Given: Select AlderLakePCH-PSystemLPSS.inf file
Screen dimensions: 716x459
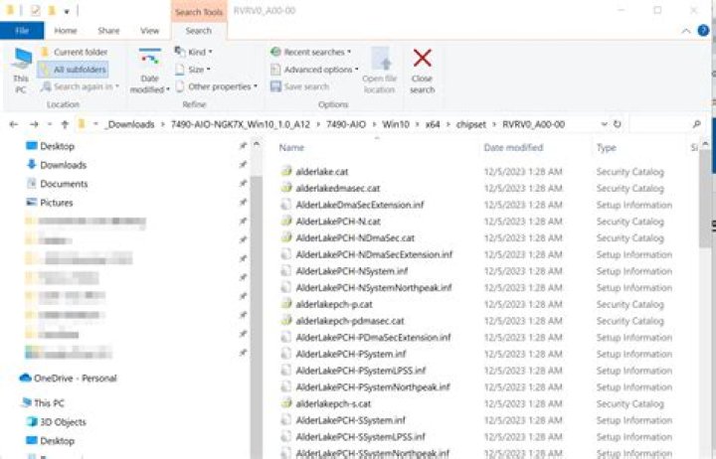Looking at the screenshot, I should point(360,371).
